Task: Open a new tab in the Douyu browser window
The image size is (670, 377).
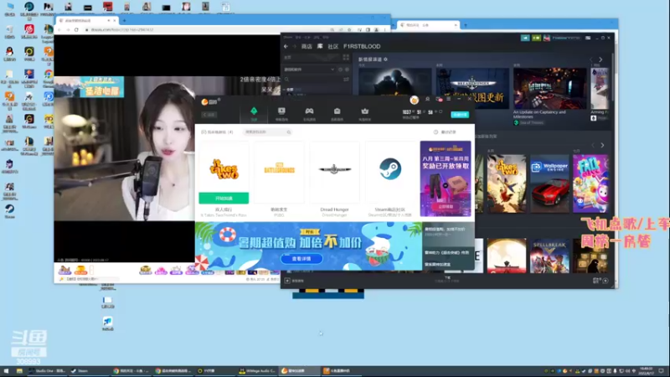Action: click(124, 20)
